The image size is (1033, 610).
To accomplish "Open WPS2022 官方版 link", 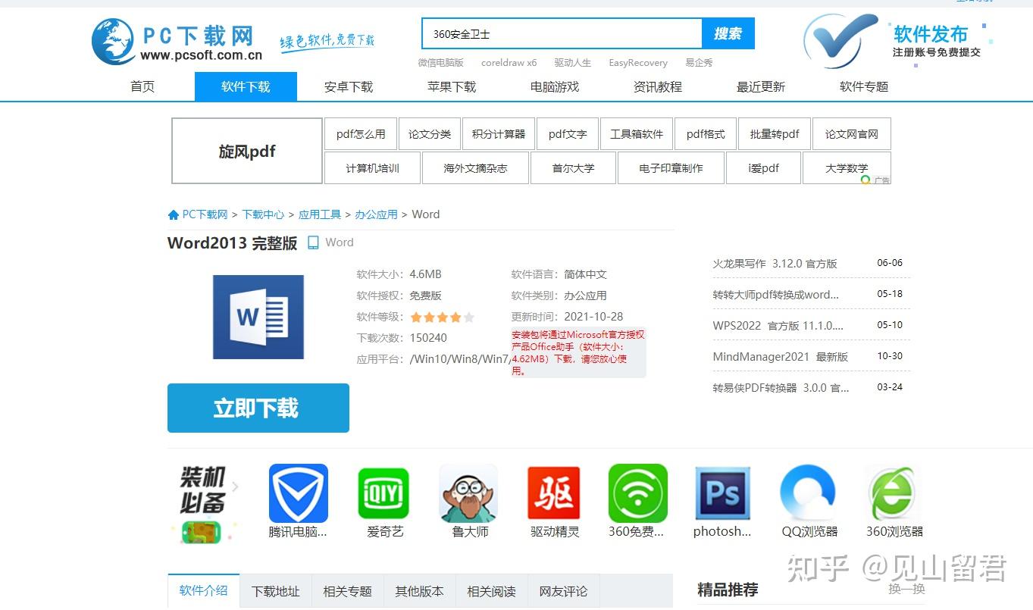I will (778, 326).
